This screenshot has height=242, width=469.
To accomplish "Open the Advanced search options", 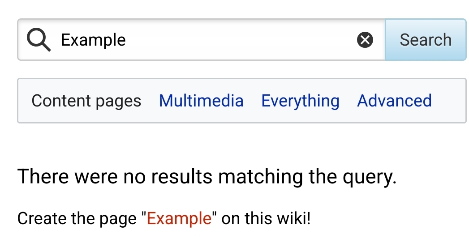I will click(x=394, y=101).
